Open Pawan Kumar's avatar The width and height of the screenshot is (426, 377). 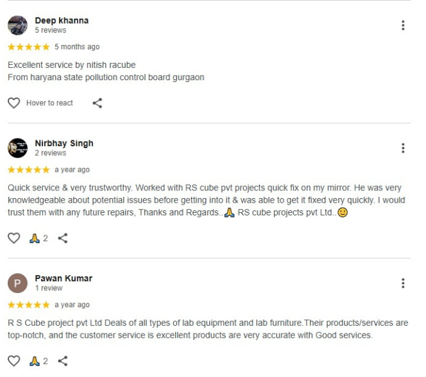17,283
